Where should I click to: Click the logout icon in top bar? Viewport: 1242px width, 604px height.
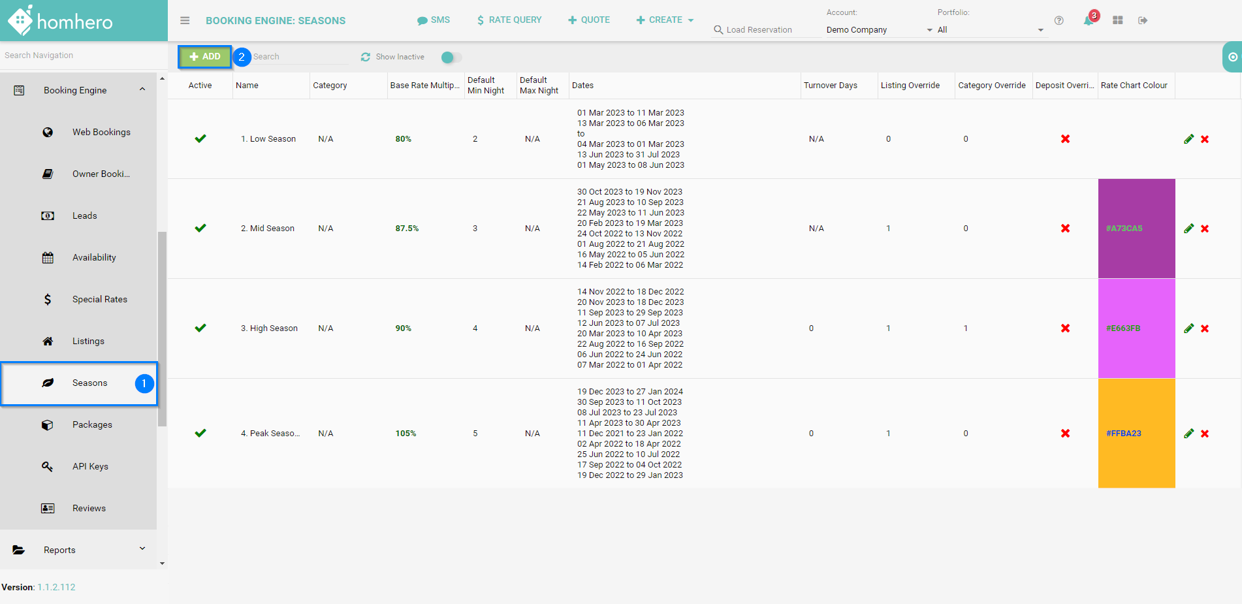[1143, 21]
